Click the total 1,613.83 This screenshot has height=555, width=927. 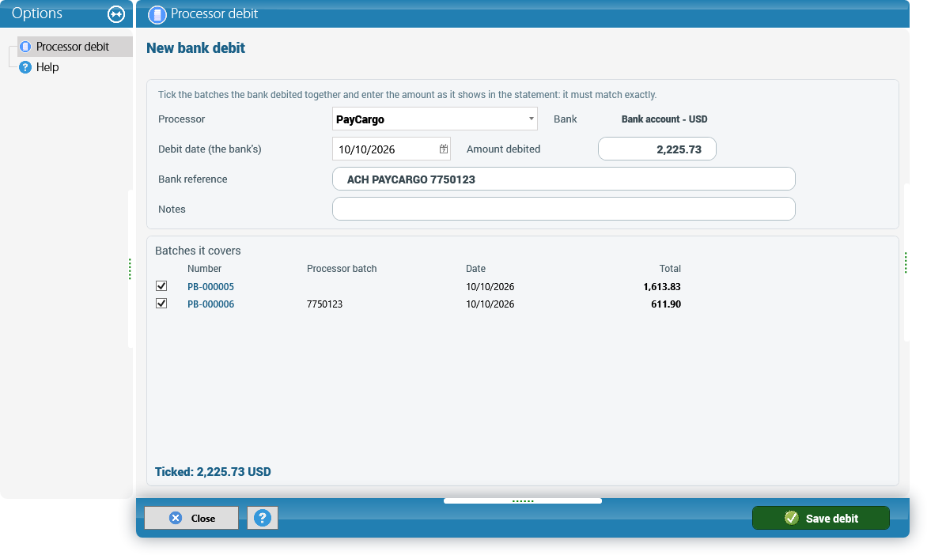pyautogui.click(x=661, y=287)
